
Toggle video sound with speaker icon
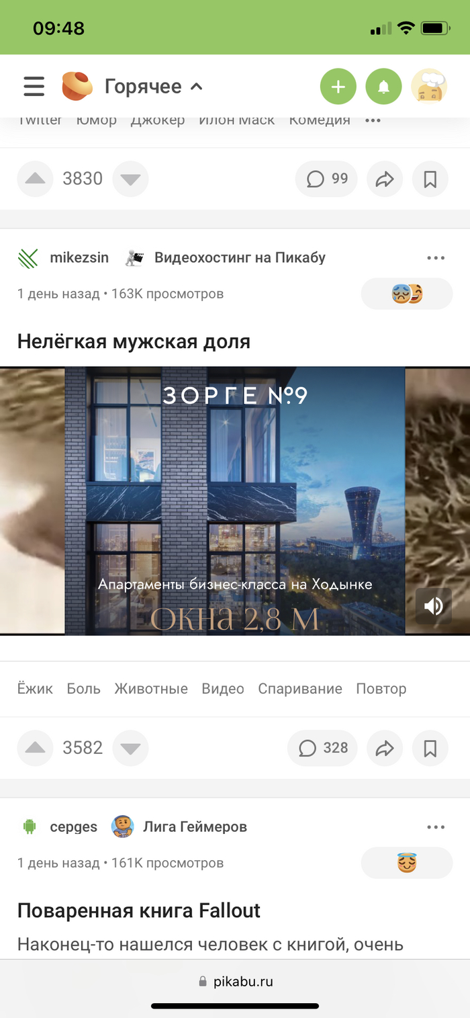(433, 606)
